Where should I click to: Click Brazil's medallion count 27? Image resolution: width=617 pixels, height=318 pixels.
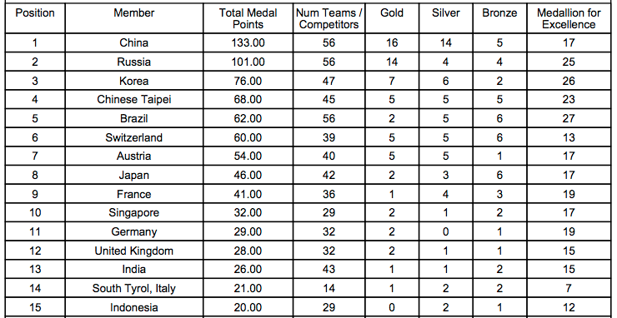[x=569, y=118]
